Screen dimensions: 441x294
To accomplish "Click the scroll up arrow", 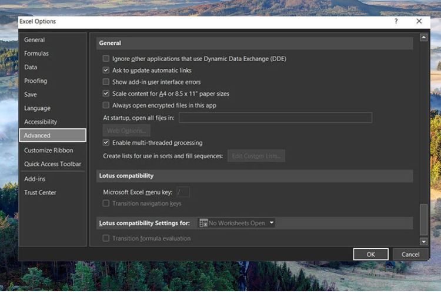I will coord(424,38).
